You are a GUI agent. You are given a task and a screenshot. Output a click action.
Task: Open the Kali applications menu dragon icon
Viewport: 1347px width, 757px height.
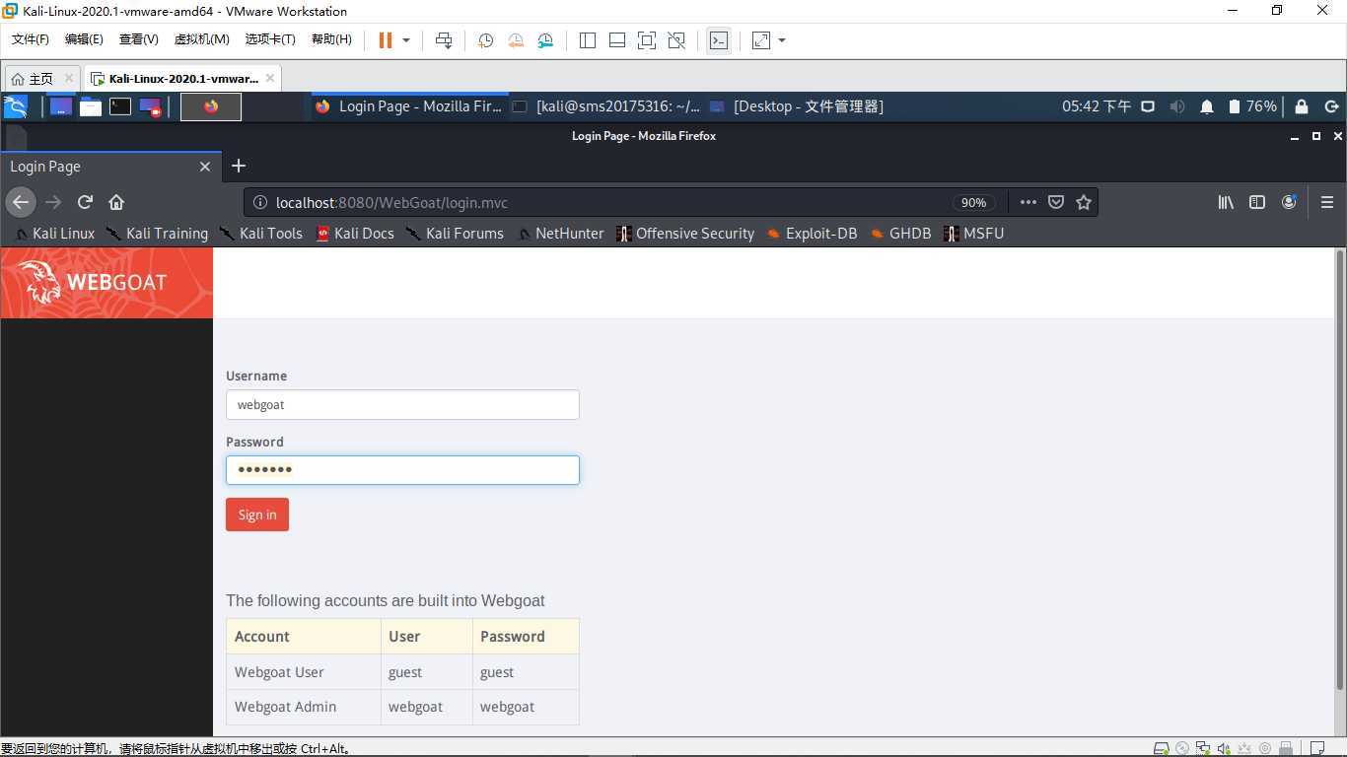point(16,106)
